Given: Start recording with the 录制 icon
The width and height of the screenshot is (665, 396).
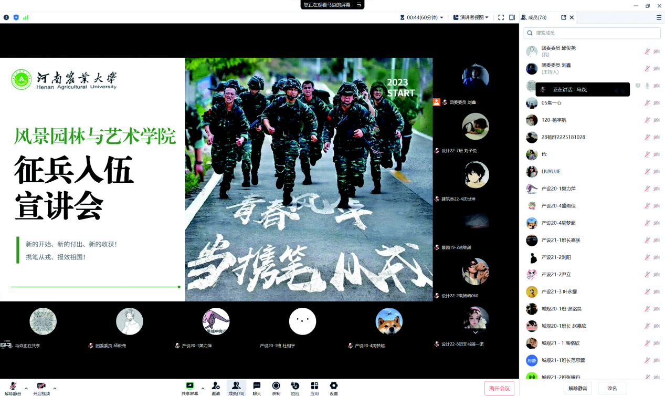Looking at the screenshot, I should (x=276, y=386).
